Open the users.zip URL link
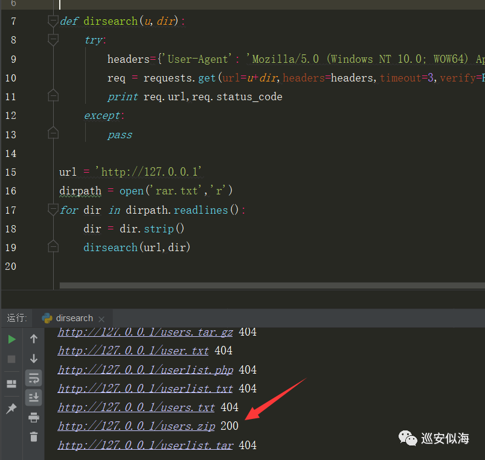485x460 pixels. point(137,426)
